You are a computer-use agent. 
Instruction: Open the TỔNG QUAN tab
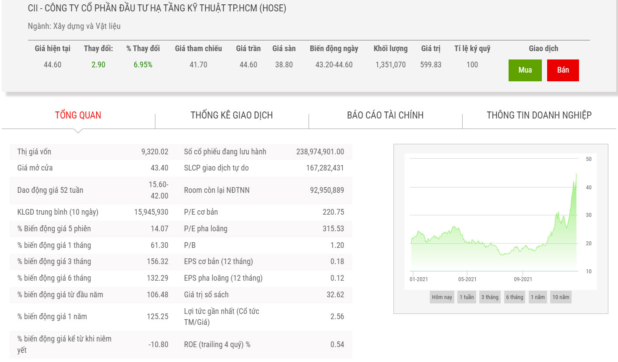point(78,115)
